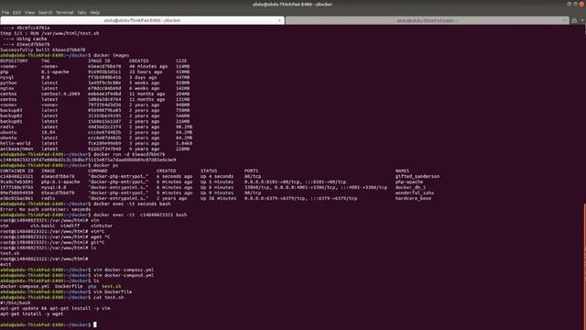This screenshot has width=586, height=330.
Task: Click 'vimtutor' completion suggestion
Action: [102, 226]
